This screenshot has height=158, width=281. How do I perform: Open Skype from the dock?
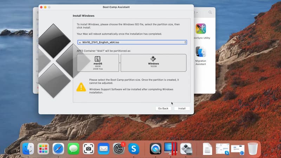tap(133, 149)
